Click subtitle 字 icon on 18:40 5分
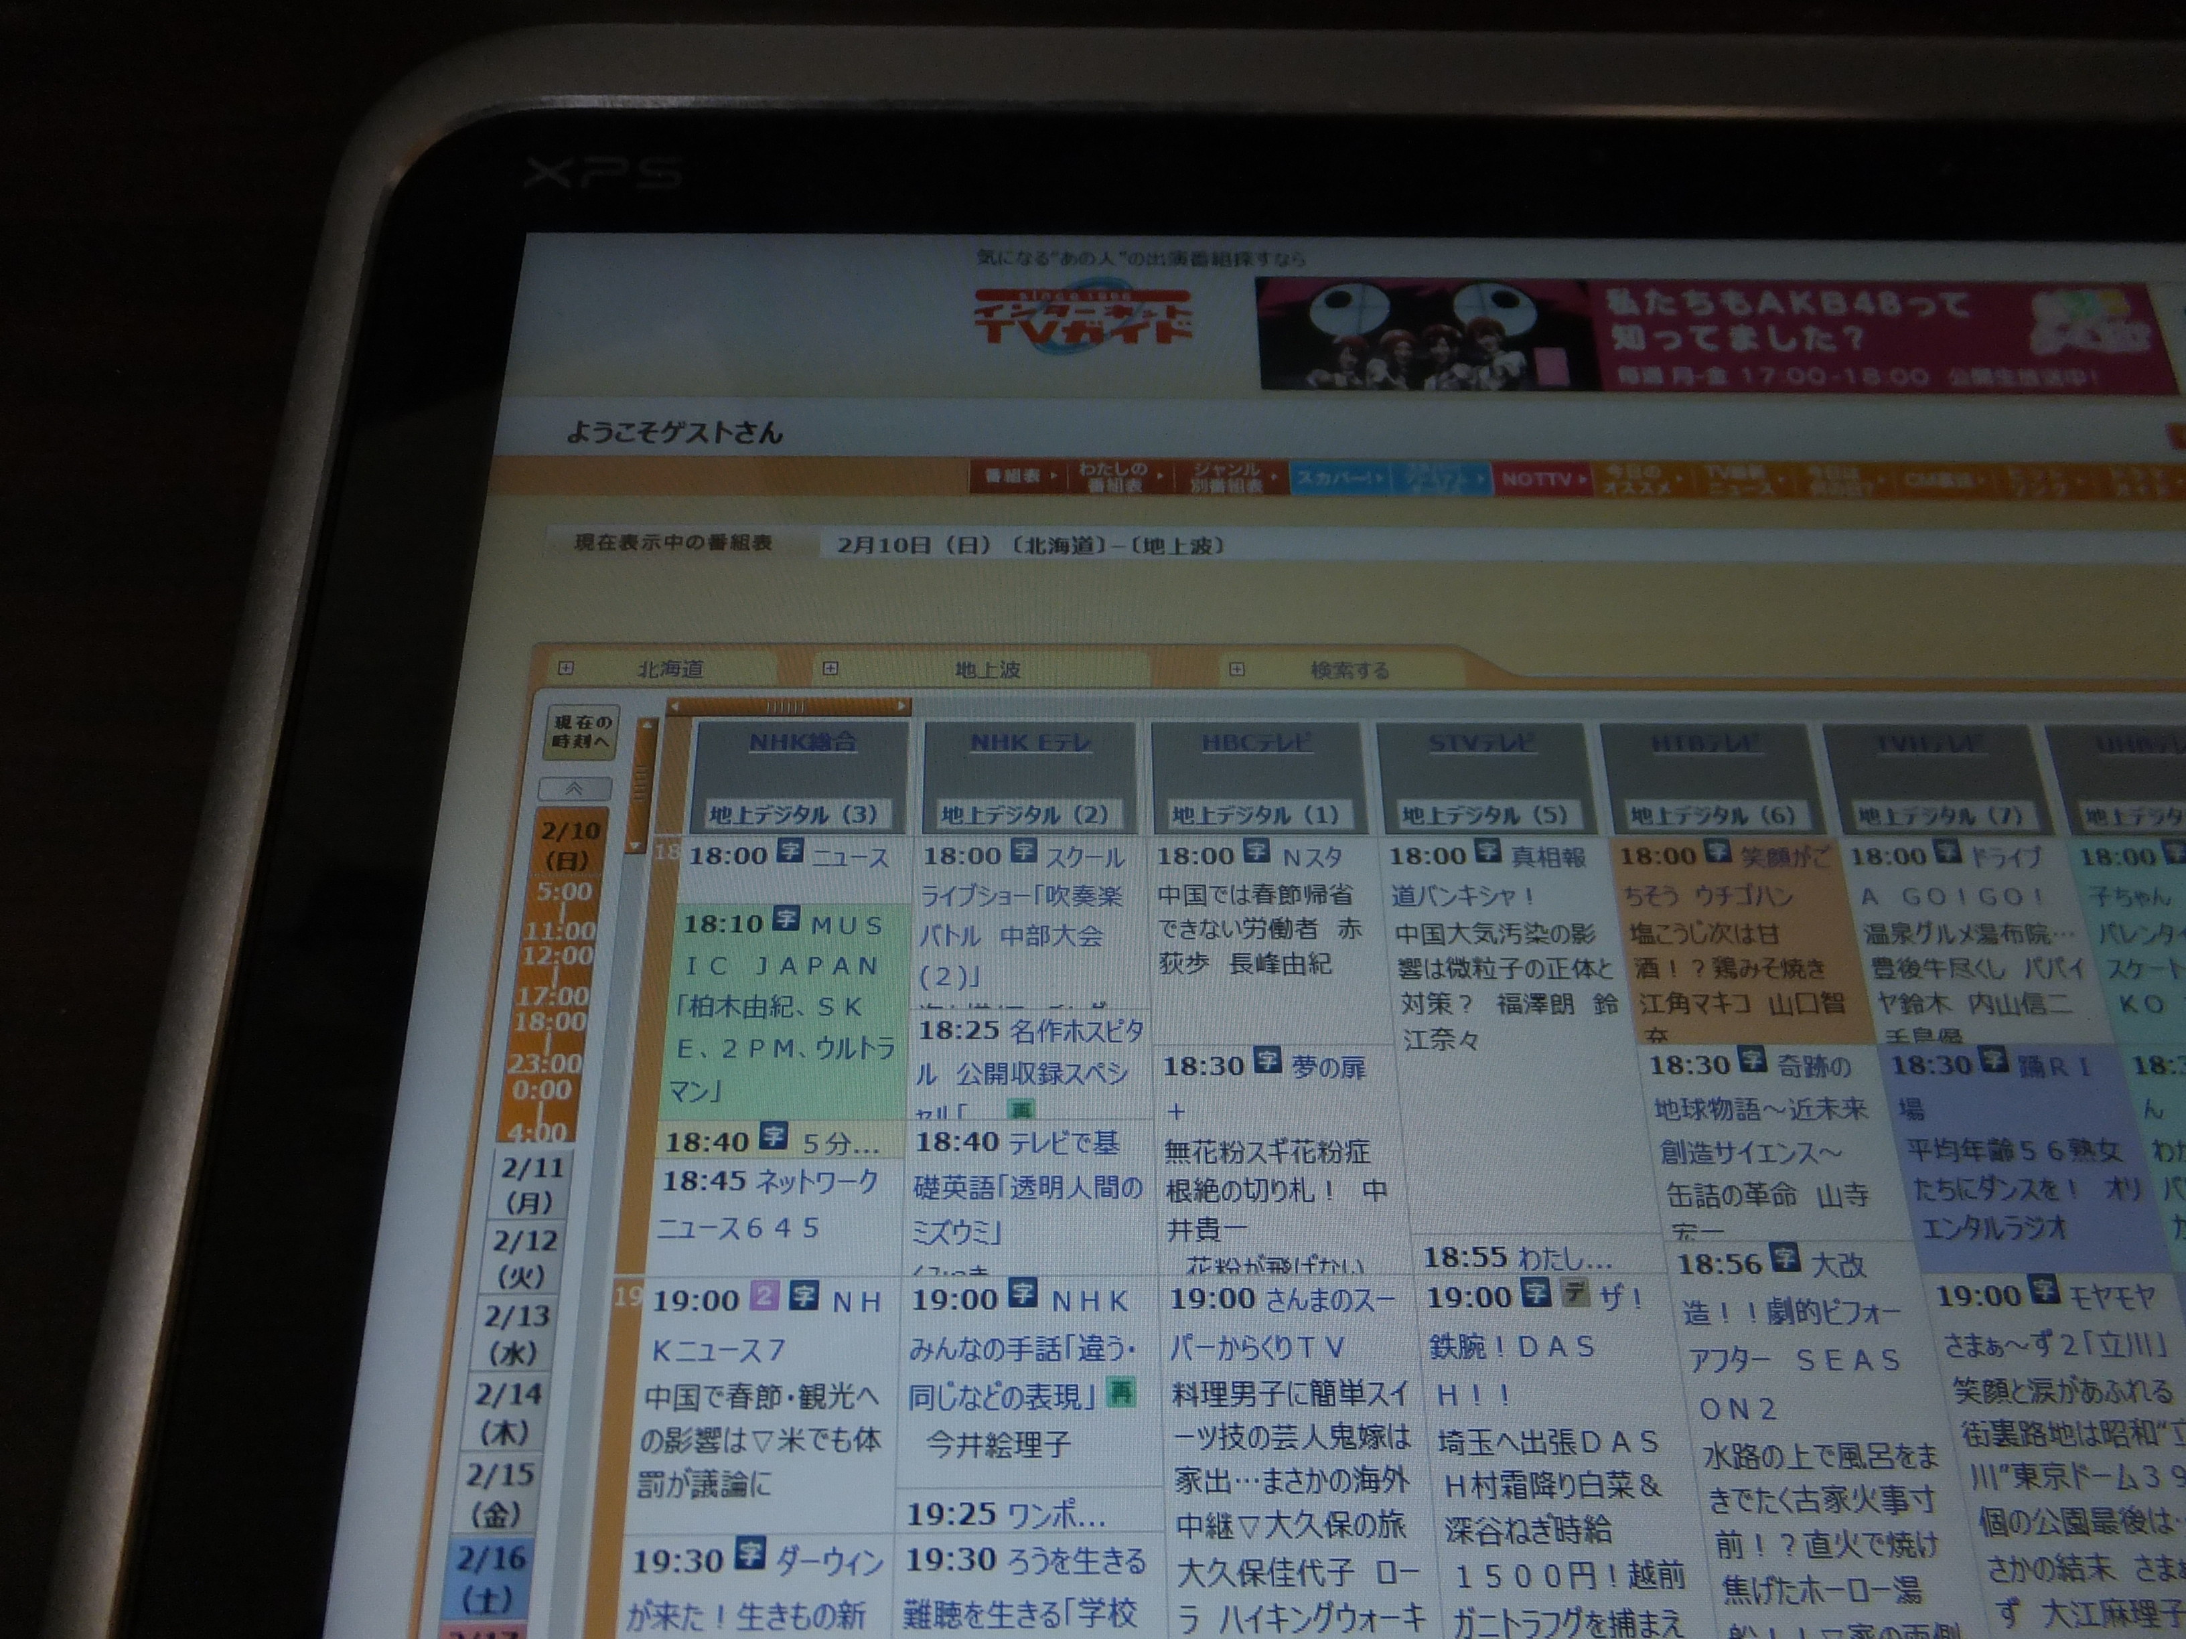 773,1136
